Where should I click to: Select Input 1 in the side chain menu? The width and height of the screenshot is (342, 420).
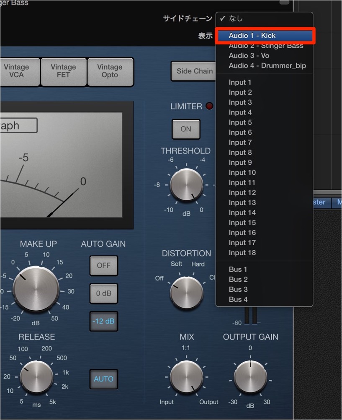point(265,83)
